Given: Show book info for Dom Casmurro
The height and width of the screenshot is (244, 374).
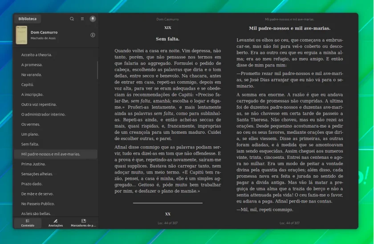Looking at the screenshot, I should (93, 35).
